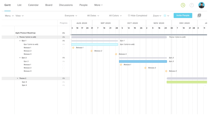This screenshot has height=115, width=211.
Task: Open the Everyone filter dropdown
Action: (x=71, y=16)
